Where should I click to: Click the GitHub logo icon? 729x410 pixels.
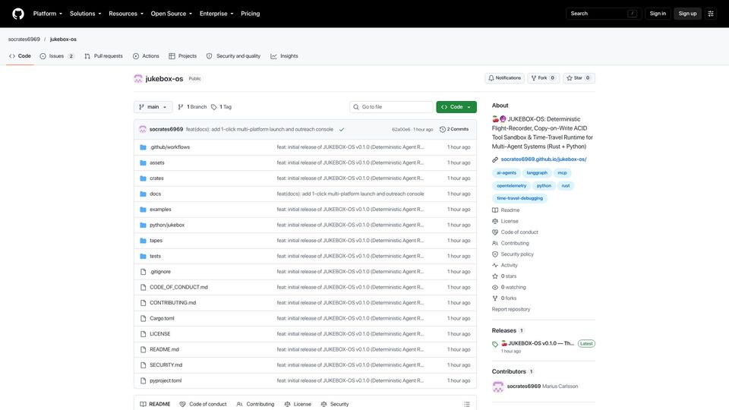tap(18, 14)
